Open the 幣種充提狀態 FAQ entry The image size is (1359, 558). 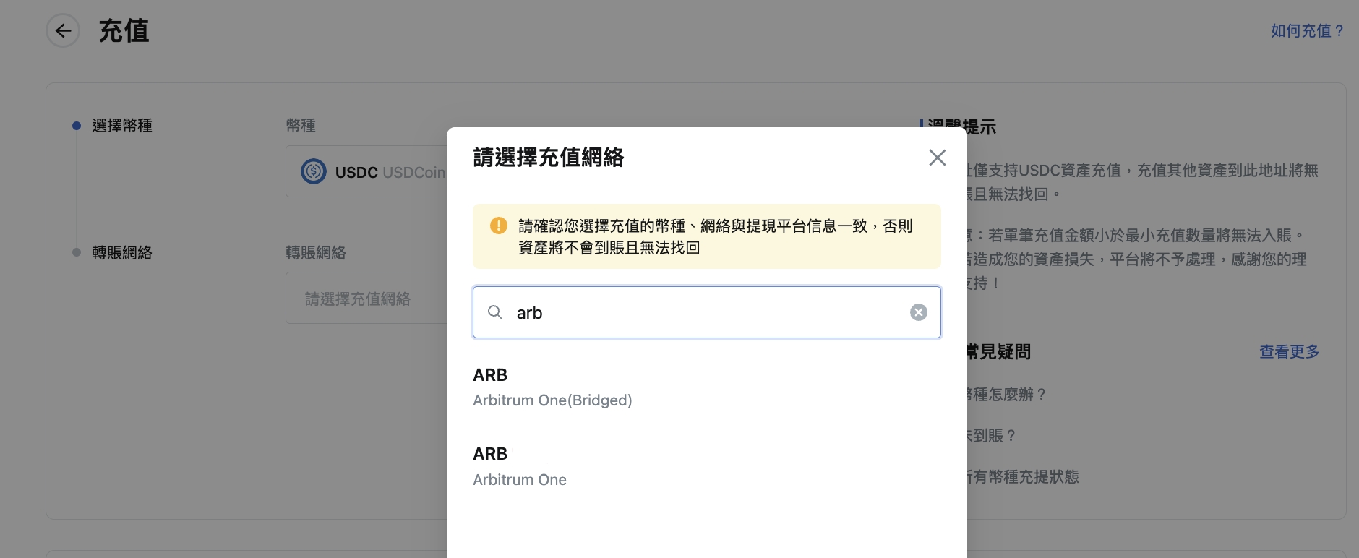[x=1023, y=477]
